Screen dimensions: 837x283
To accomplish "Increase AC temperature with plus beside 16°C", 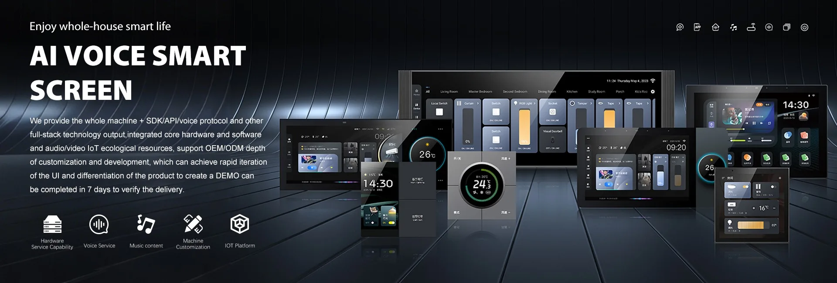I will pyautogui.click(x=754, y=208).
